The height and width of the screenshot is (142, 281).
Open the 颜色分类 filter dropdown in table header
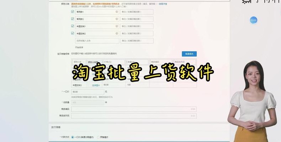tap(79, 62)
